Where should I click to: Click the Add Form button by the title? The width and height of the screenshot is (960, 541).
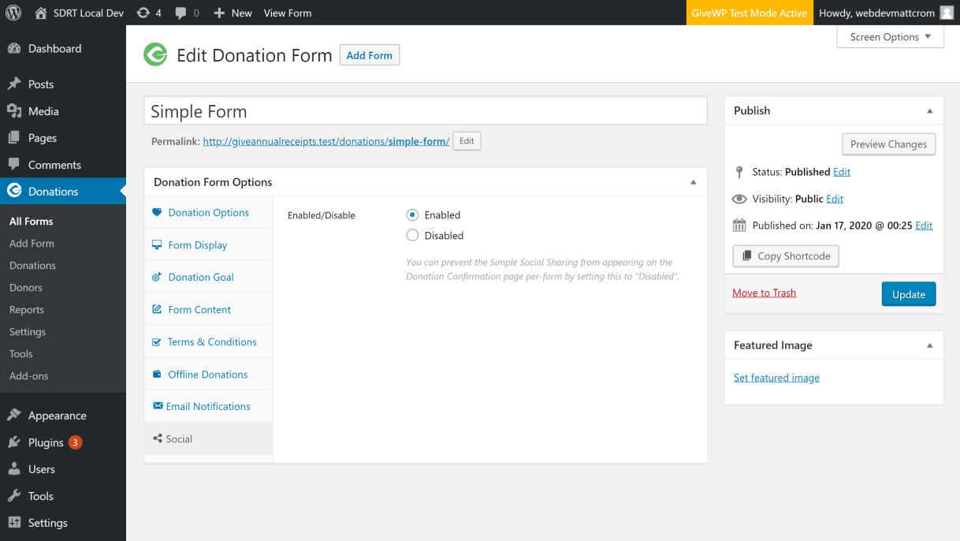[x=370, y=55]
